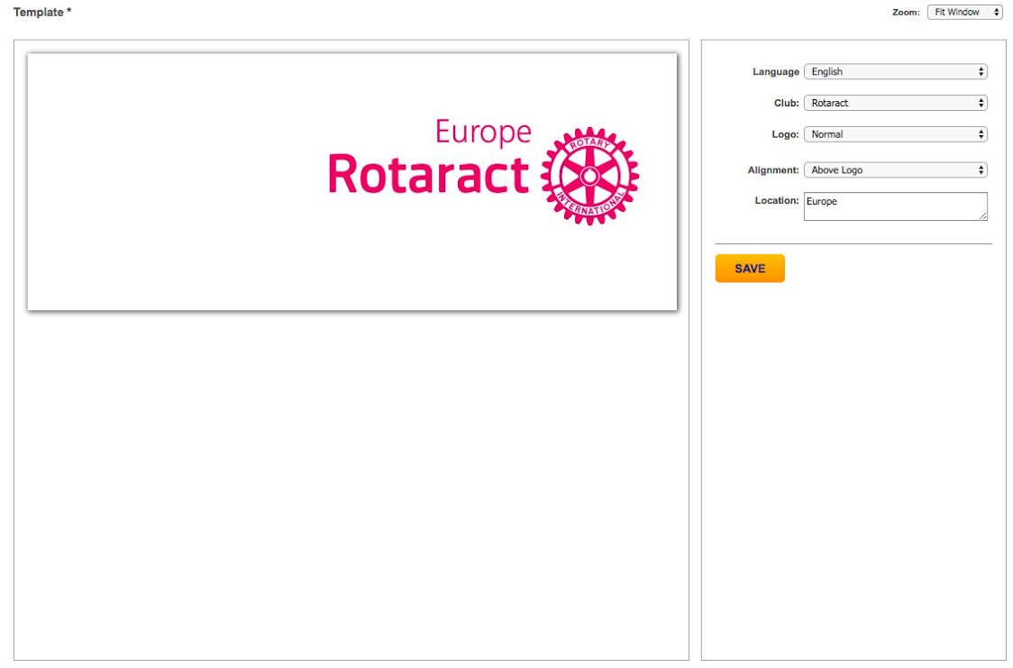Viewport: 1013px width, 668px height.
Task: Click the Logo field label
Action: coord(785,134)
